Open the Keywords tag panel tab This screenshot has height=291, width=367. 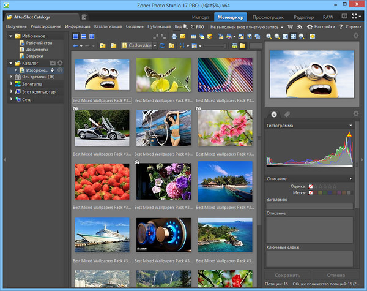coord(287,115)
